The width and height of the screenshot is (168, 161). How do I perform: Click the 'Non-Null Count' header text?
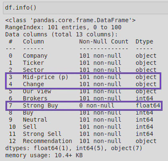(104, 42)
